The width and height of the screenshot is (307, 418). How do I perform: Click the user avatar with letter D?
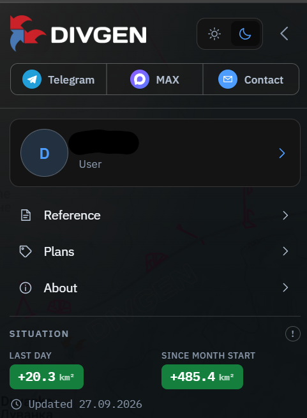pyautogui.click(x=44, y=153)
